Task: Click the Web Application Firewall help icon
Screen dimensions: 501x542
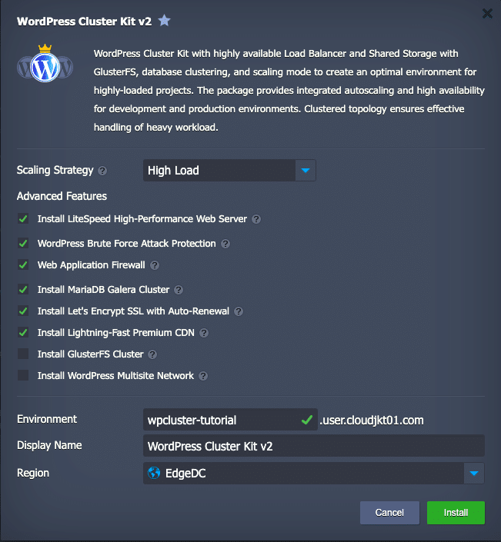Action: [x=155, y=265]
